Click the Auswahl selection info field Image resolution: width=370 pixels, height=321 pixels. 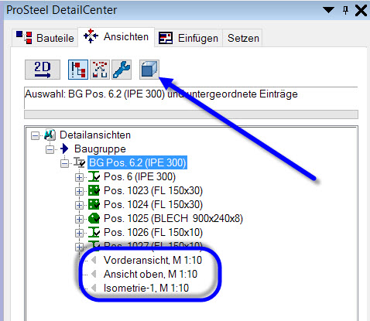click(x=191, y=97)
